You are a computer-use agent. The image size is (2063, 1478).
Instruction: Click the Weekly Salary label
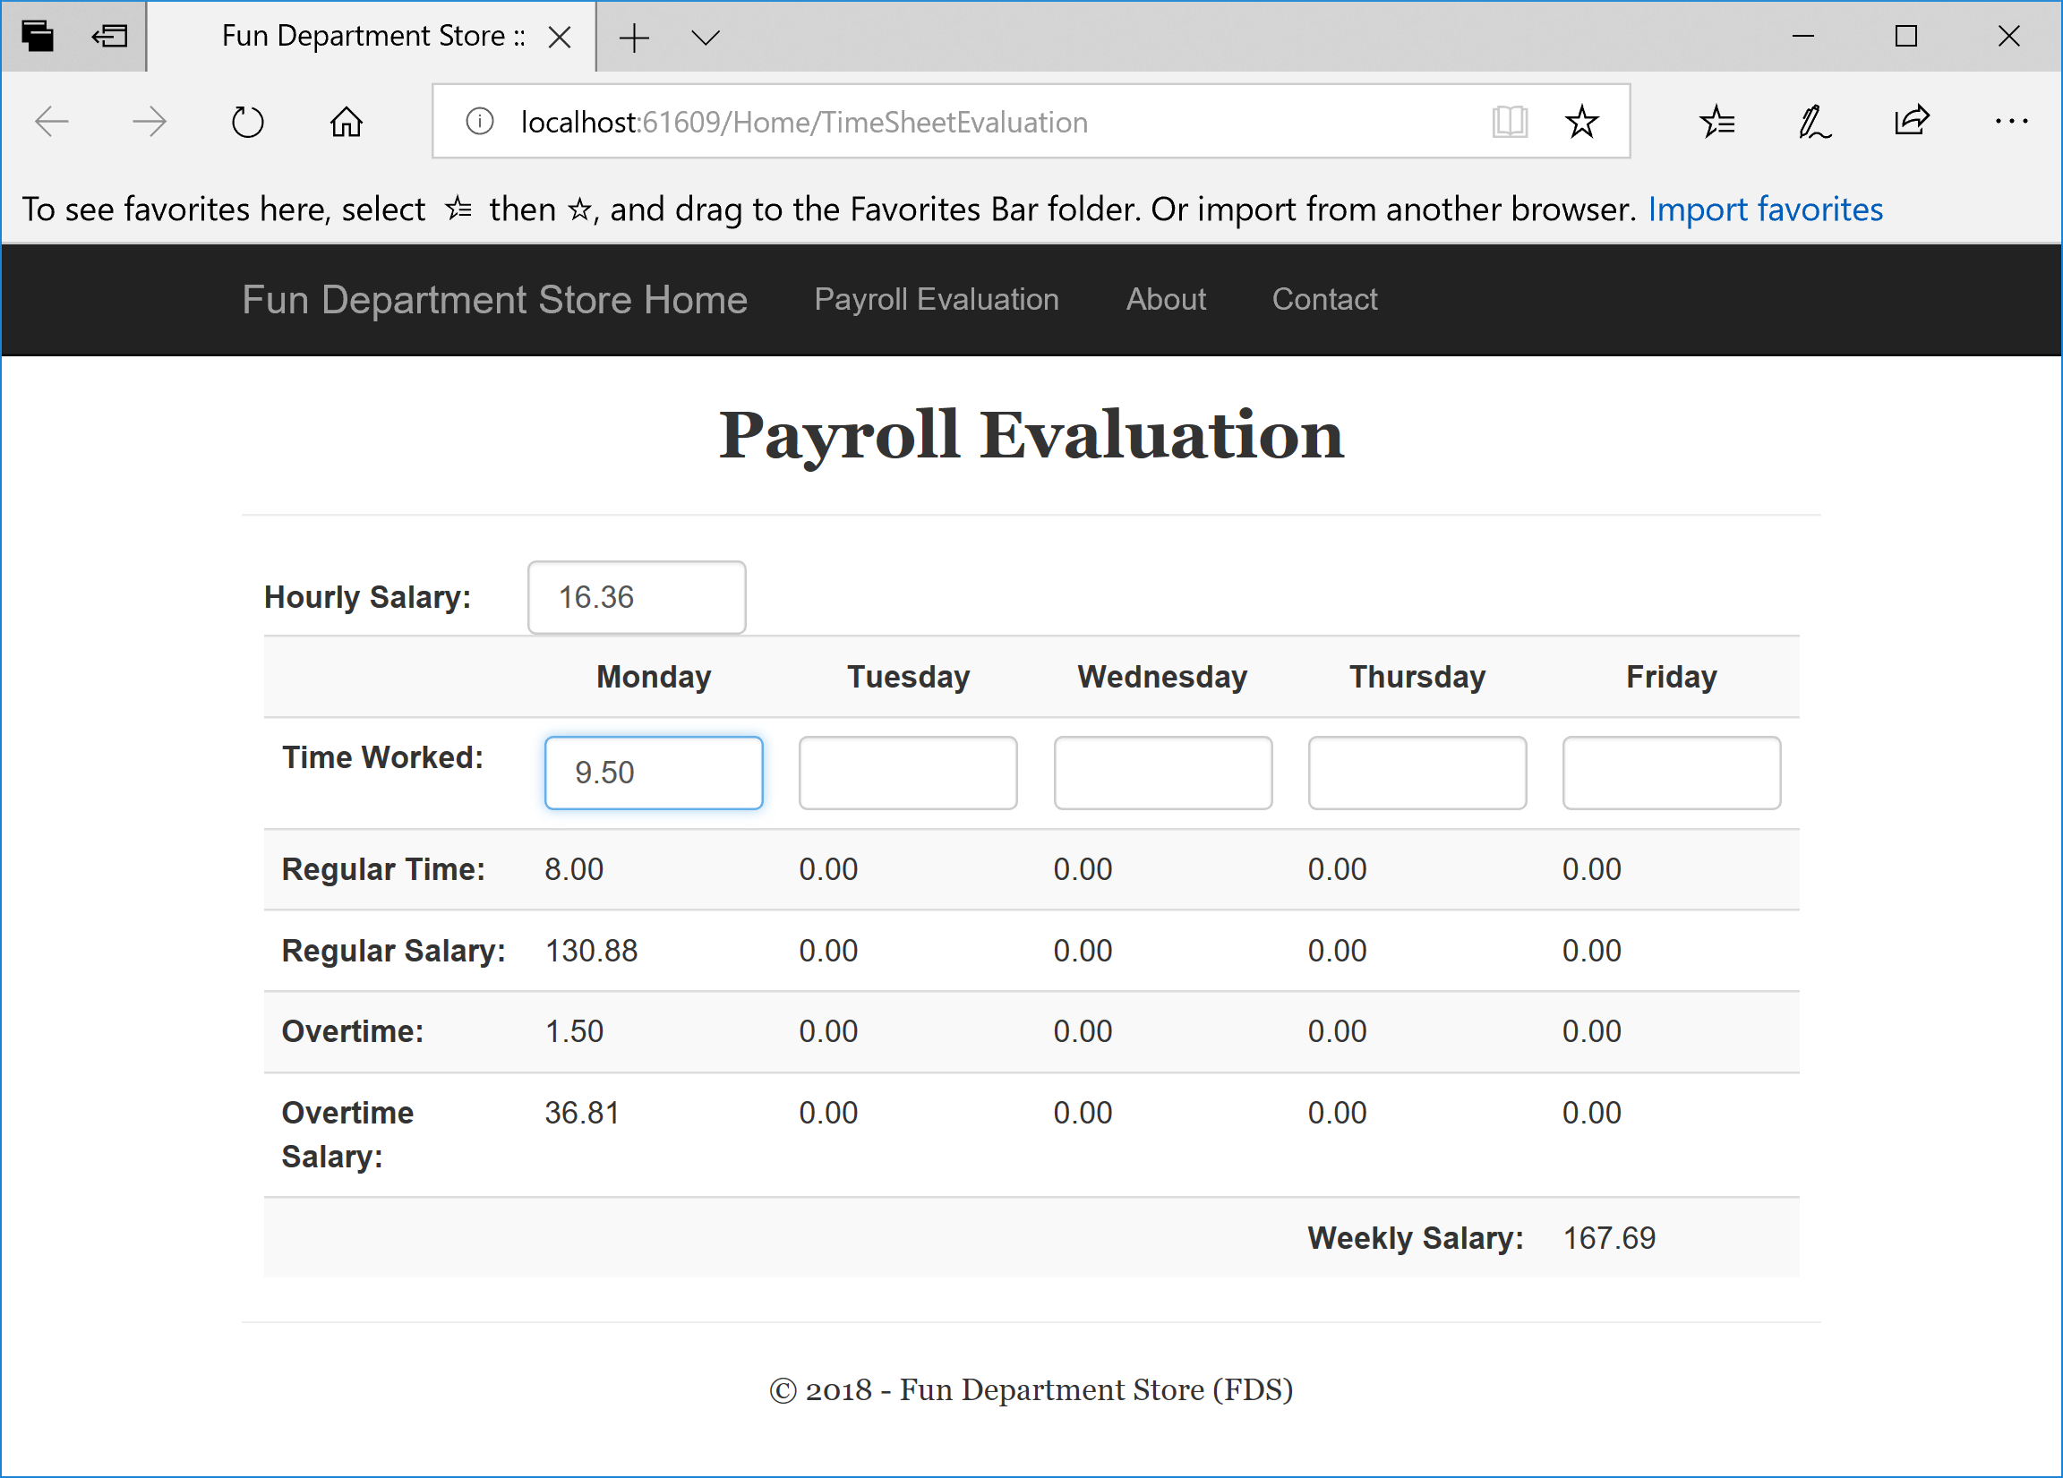click(1416, 1239)
